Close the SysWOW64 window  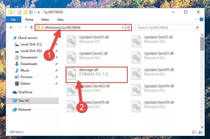198,12
